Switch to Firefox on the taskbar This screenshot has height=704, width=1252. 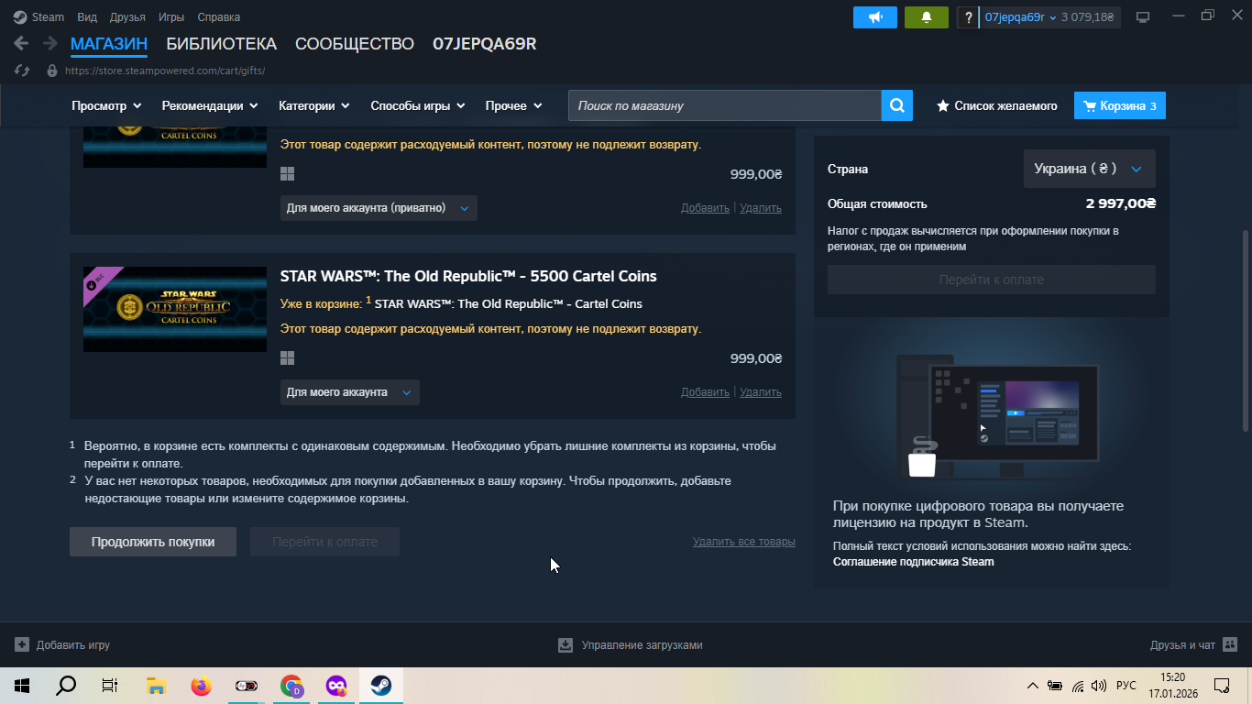tap(201, 686)
